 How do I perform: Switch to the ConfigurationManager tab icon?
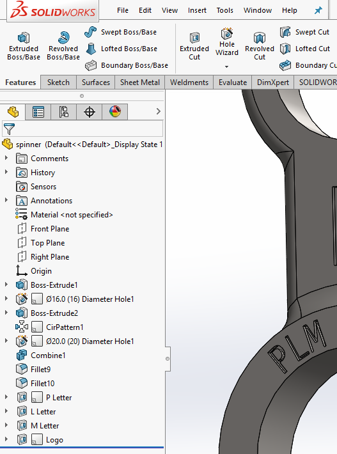tap(64, 112)
